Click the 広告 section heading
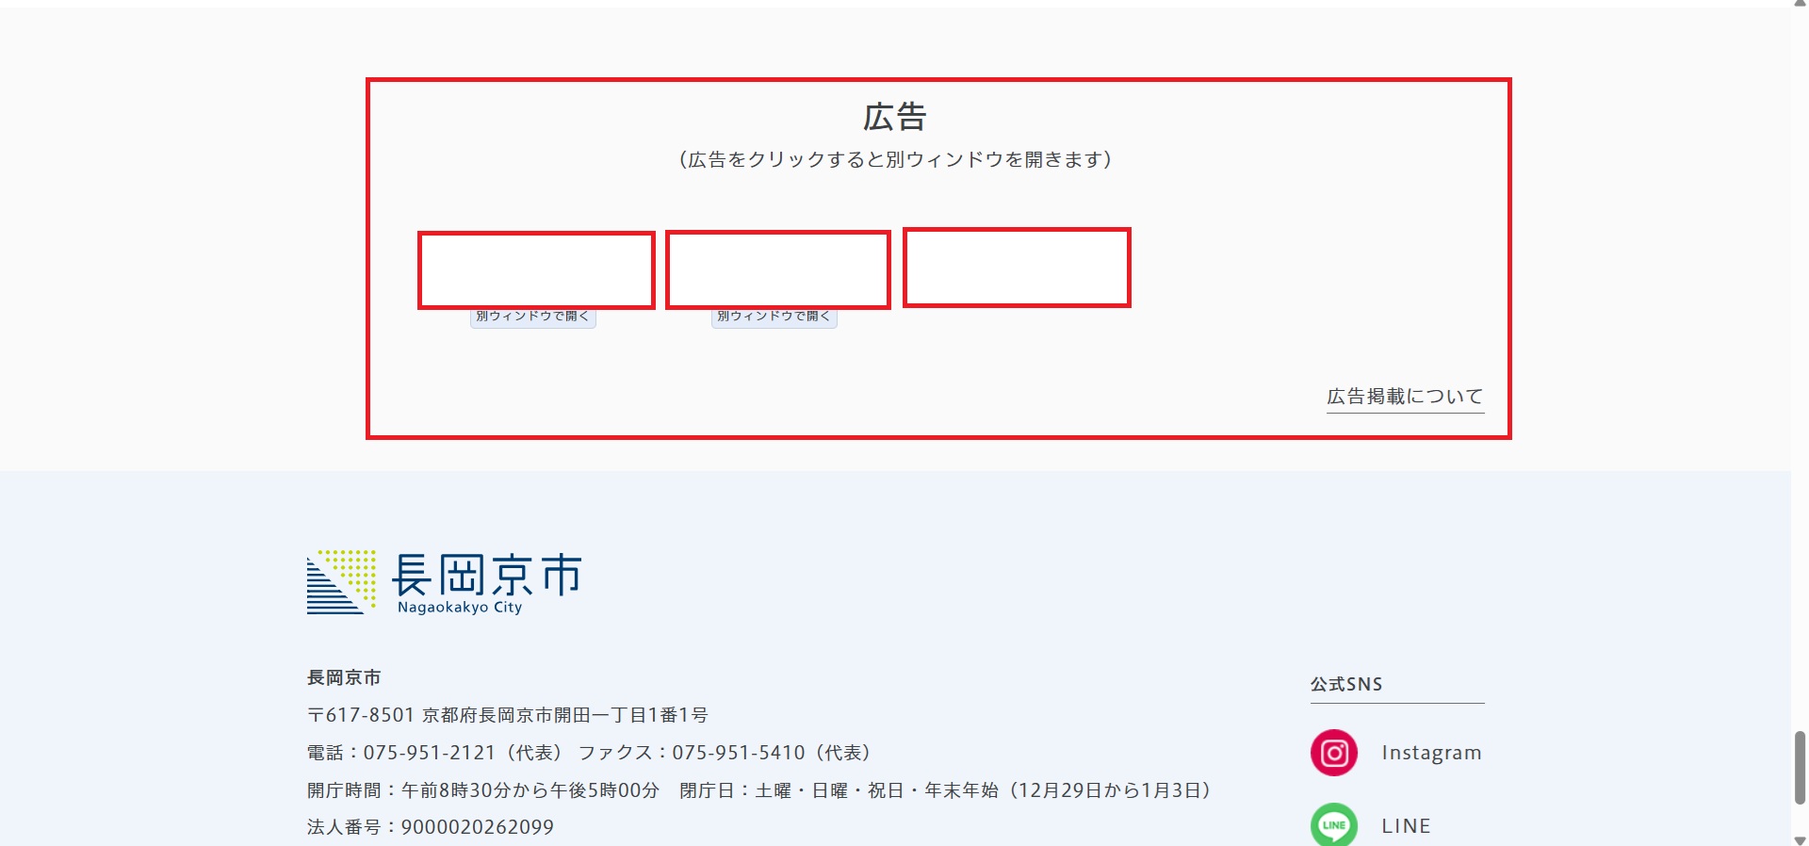 (x=895, y=118)
